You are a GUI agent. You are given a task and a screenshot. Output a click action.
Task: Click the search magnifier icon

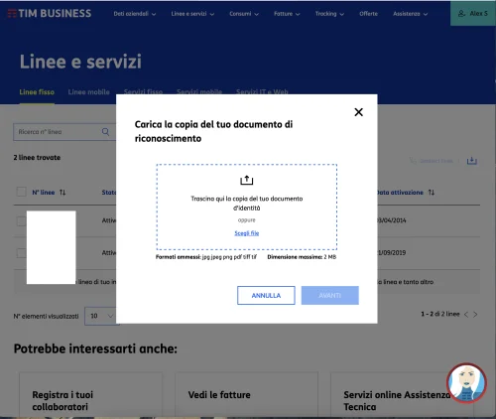click(105, 132)
